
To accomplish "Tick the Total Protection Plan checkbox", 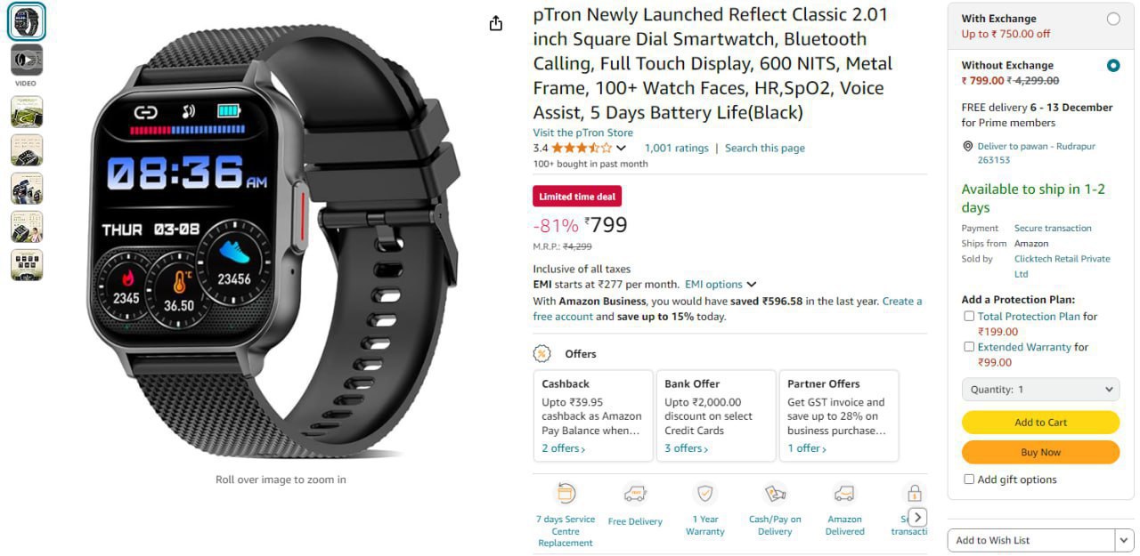I will click(x=969, y=316).
